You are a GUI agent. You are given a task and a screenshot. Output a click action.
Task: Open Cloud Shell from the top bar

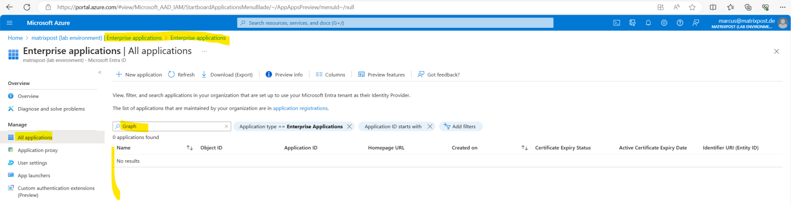[616, 23]
